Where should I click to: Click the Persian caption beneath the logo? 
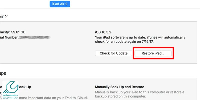[x=10, y=97]
